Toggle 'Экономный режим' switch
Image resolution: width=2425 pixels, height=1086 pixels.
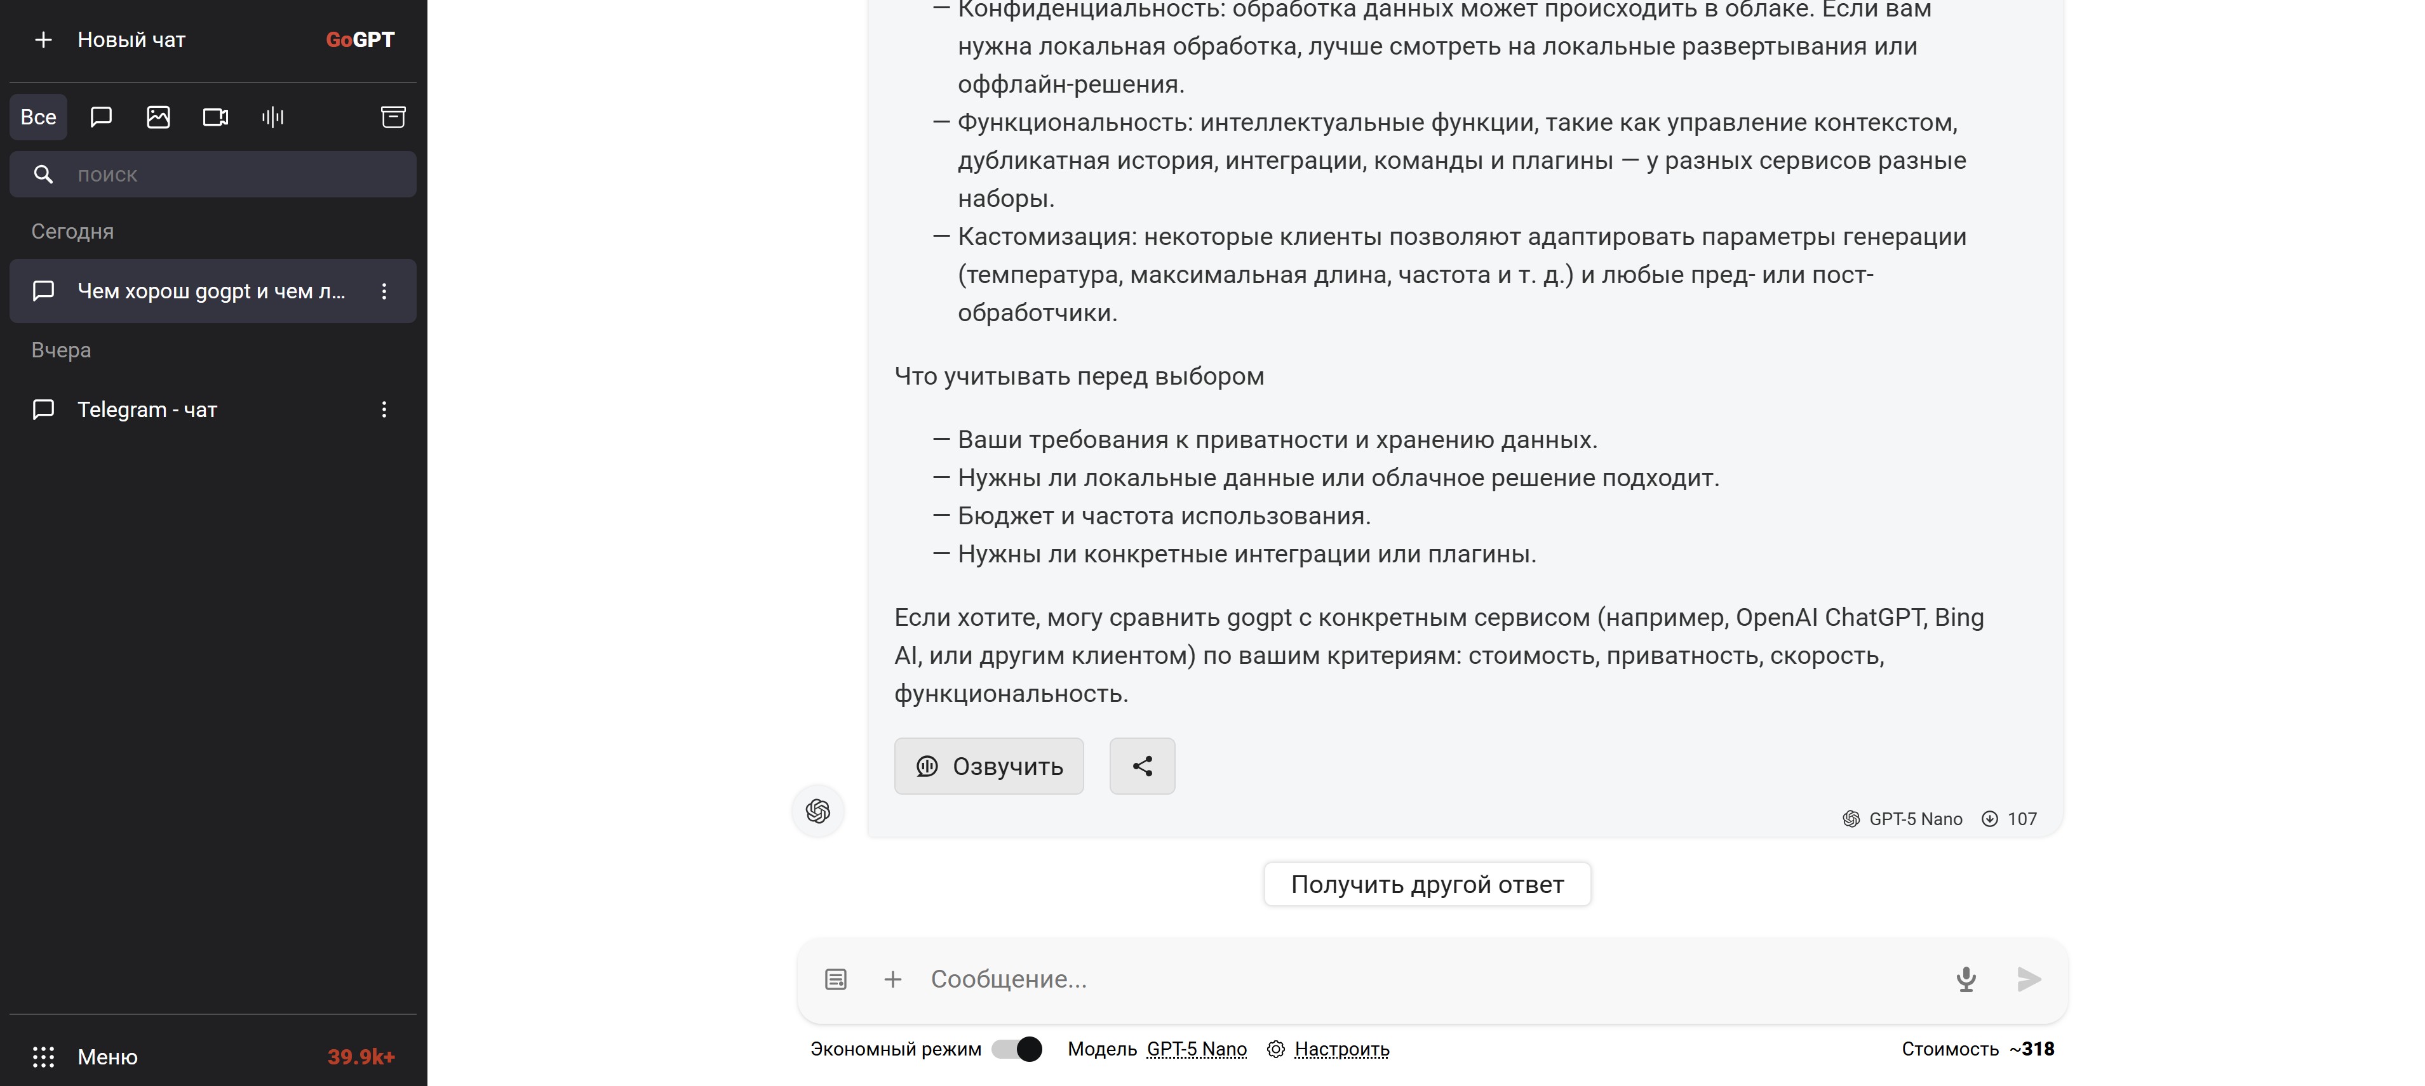(1017, 1049)
